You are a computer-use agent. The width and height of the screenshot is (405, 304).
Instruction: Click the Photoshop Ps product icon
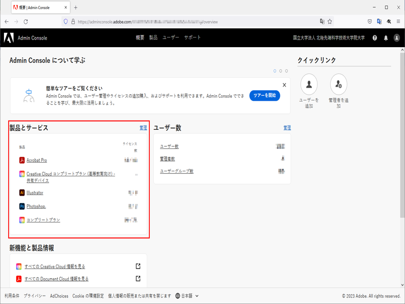tap(22, 206)
